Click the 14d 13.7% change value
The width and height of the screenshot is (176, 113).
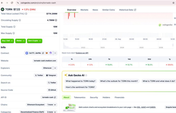click(x=129, y=65)
